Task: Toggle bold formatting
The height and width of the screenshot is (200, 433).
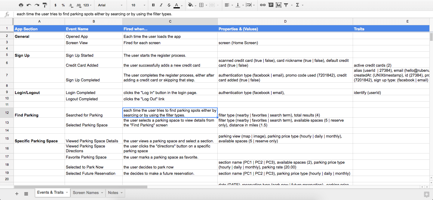Action: 153,5
